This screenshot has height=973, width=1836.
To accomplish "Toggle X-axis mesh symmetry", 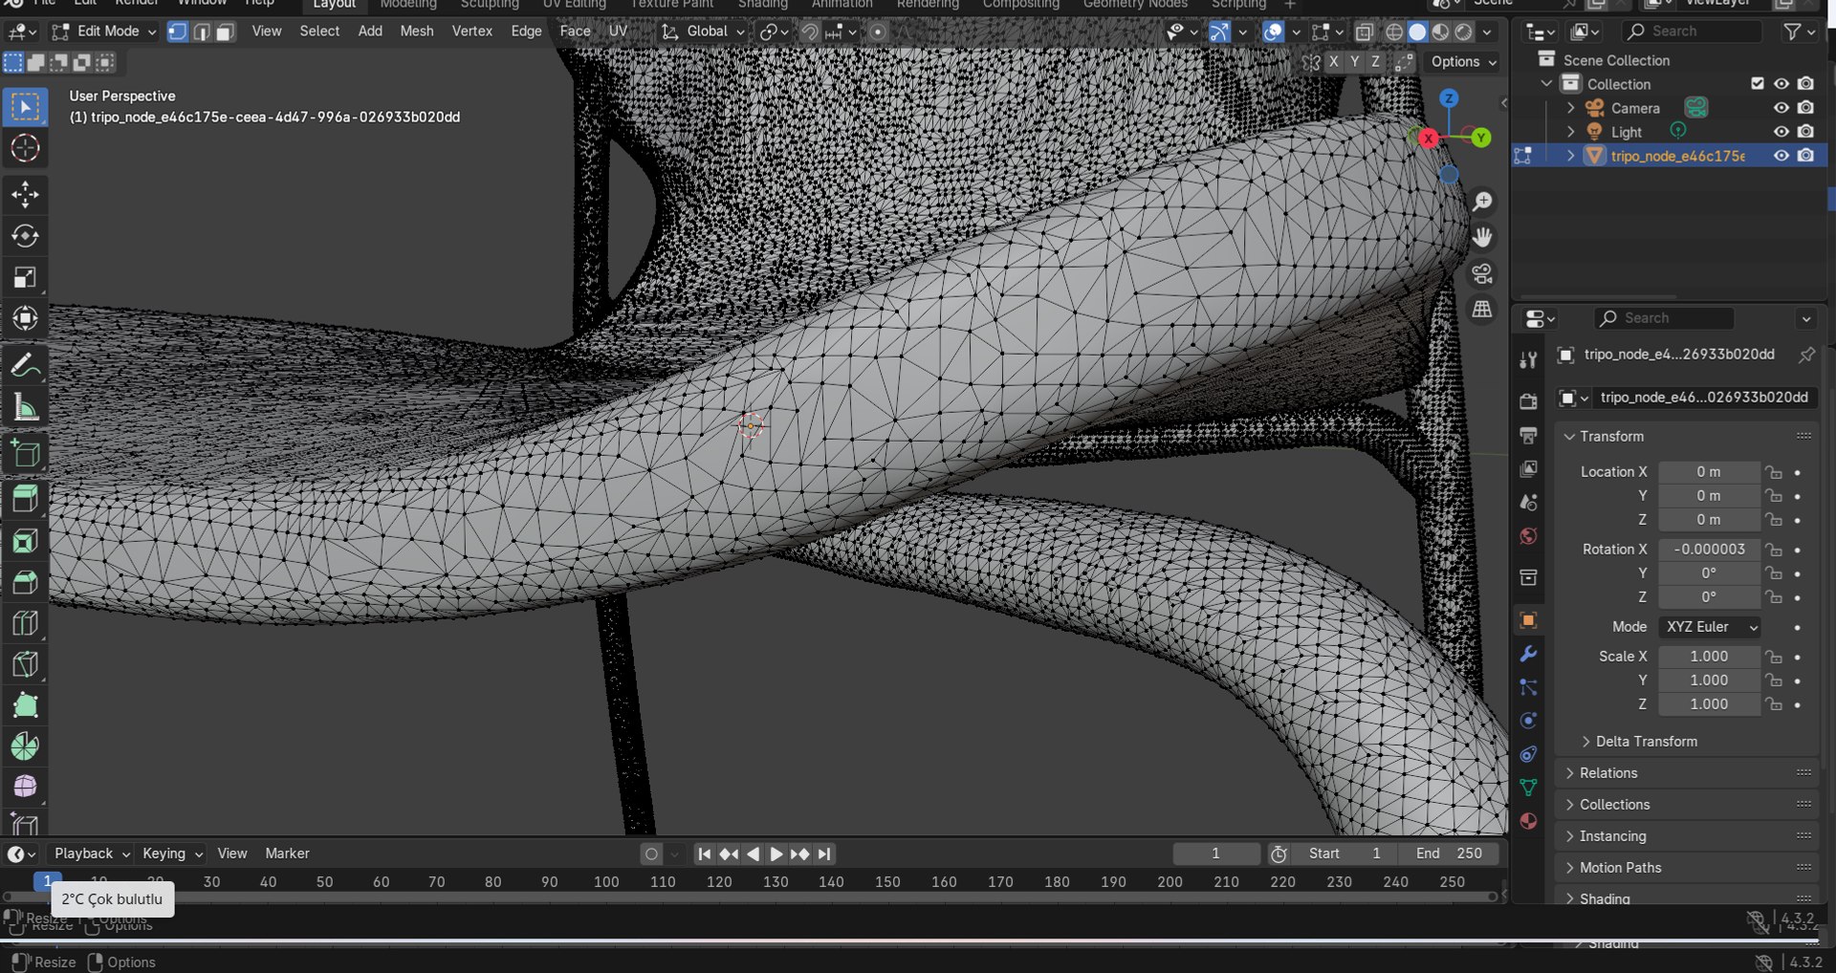I will pos(1334,62).
